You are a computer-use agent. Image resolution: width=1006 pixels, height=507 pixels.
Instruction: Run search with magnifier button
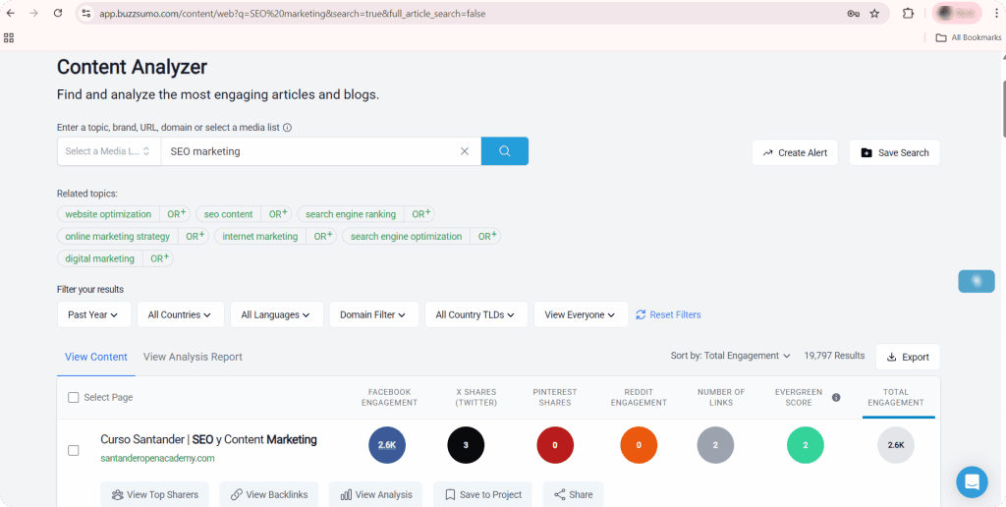[x=505, y=150]
